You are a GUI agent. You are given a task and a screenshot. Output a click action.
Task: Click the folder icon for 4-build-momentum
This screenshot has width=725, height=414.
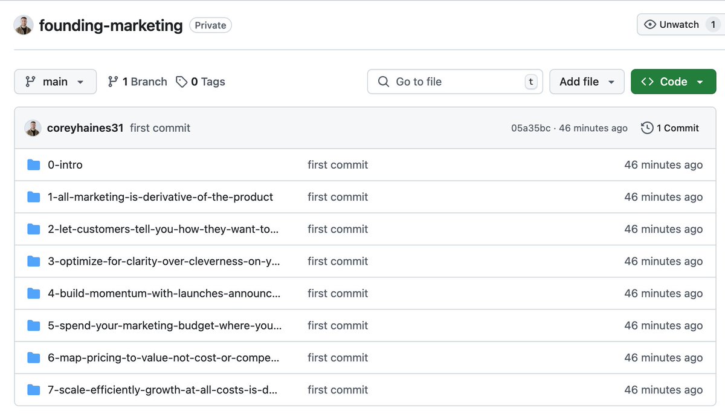click(34, 293)
